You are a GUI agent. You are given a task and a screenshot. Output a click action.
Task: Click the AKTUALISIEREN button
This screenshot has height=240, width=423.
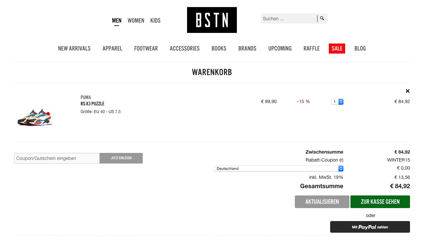pos(322,202)
